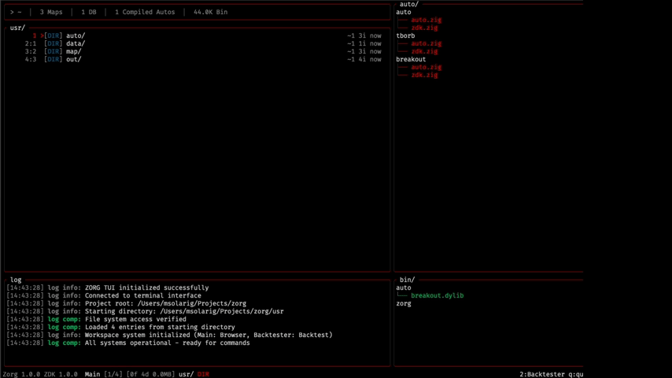Select auto.zig under auto group

click(x=426, y=20)
